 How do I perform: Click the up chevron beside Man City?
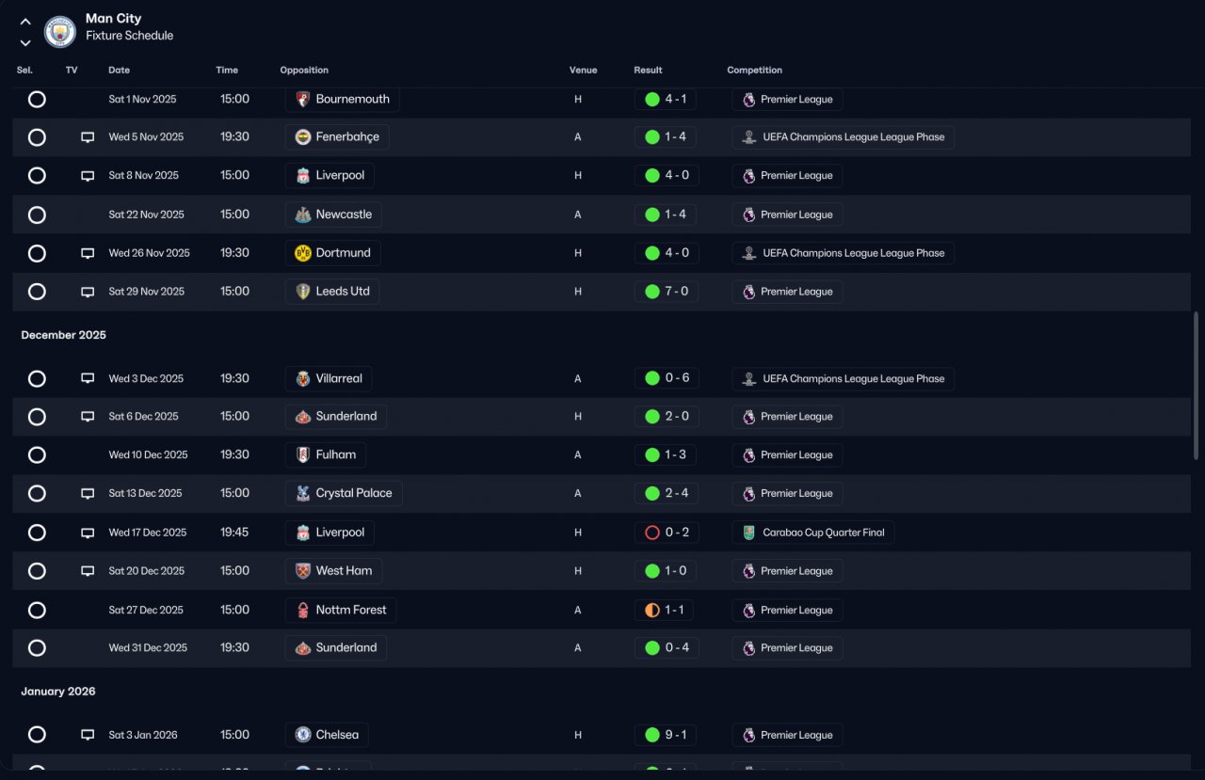(x=25, y=22)
